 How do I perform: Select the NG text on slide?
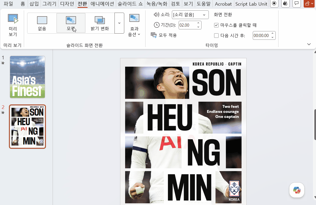203,152
